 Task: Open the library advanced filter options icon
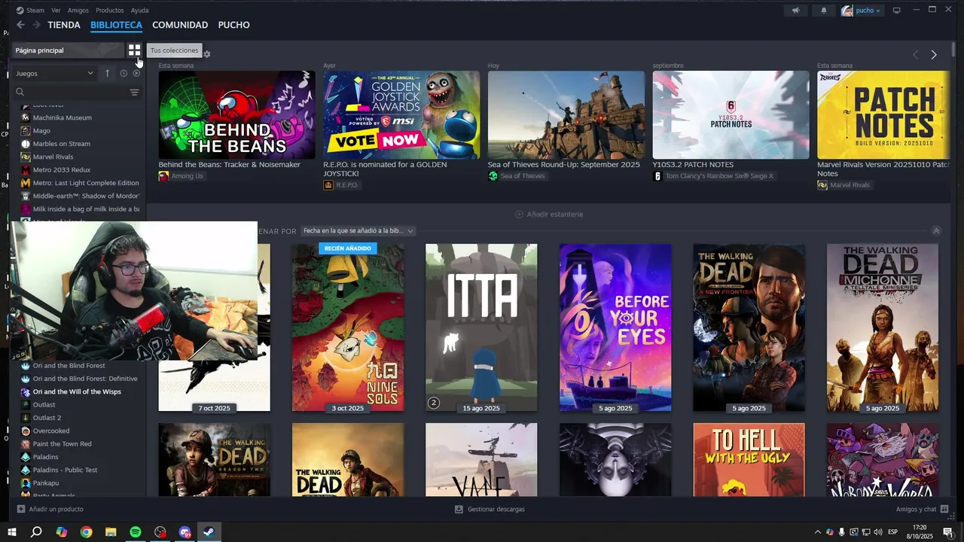point(134,92)
